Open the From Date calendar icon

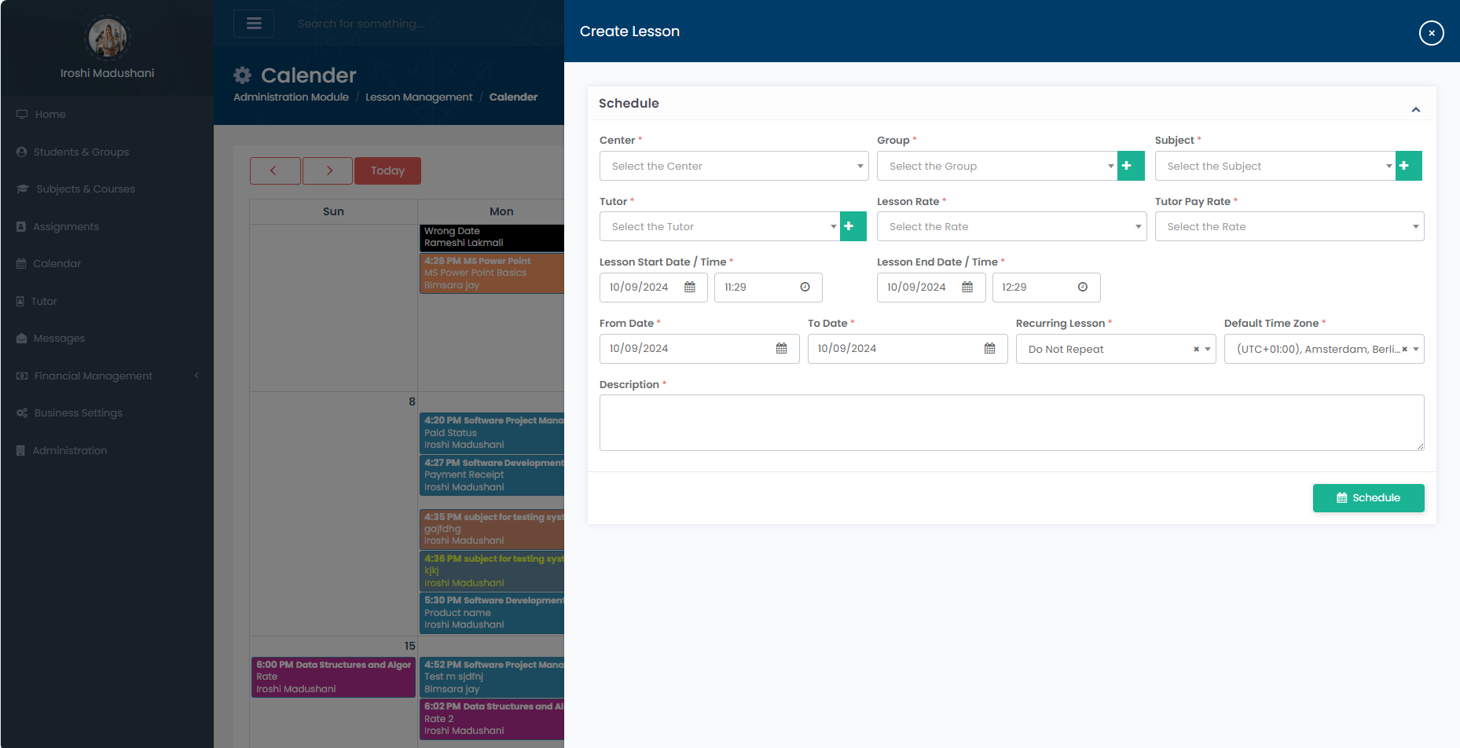(781, 349)
